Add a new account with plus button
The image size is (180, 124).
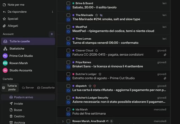pos(52,34)
